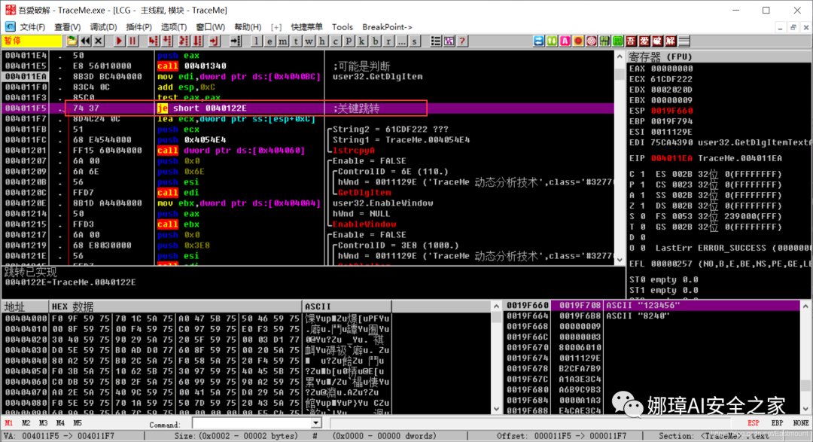
Task: Select the M2 memory bookmark button
Action: (26, 423)
